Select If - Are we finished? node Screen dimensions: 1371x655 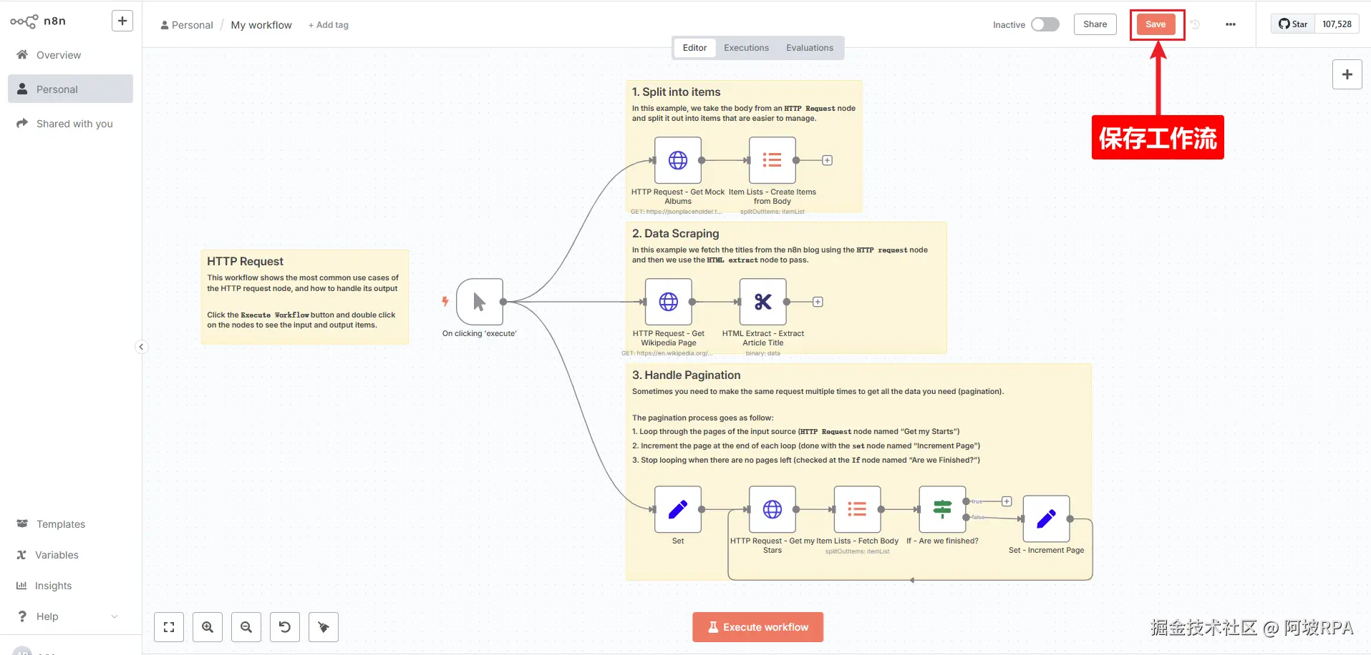943,509
